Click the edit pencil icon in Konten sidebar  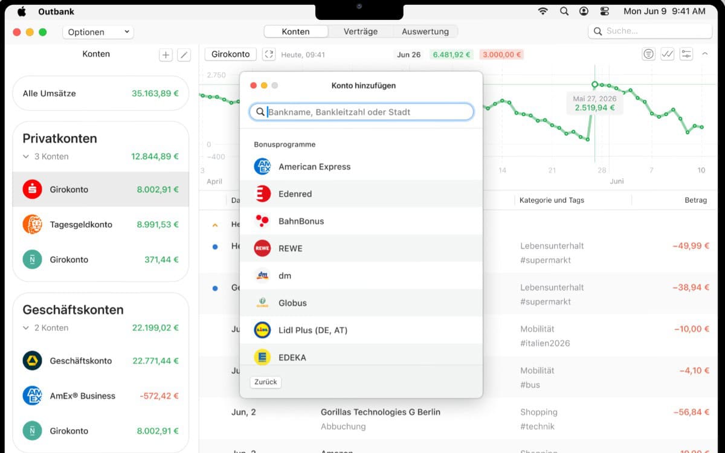coord(184,55)
